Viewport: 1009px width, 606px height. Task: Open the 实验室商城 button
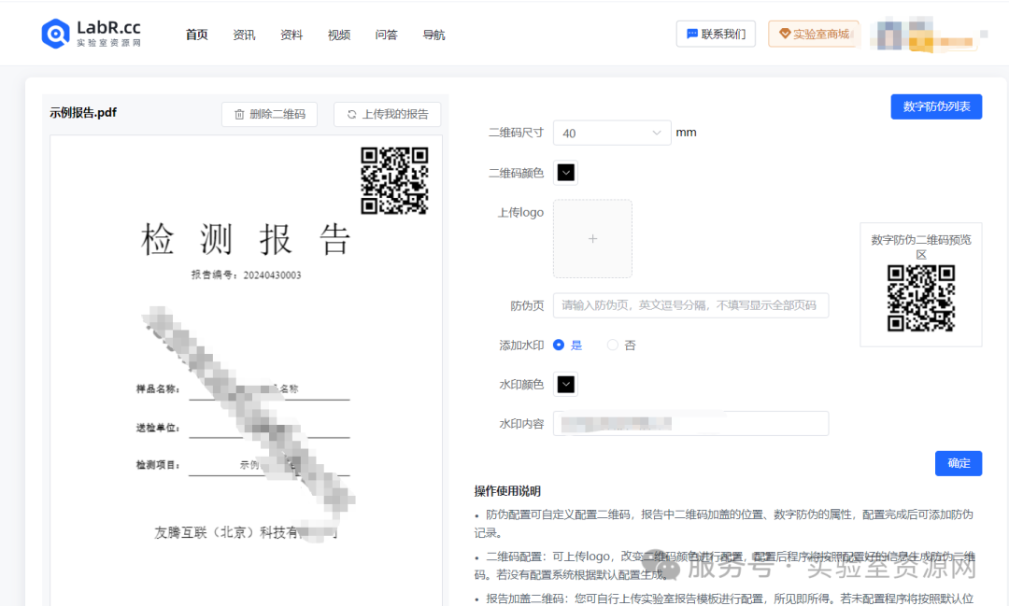[814, 35]
